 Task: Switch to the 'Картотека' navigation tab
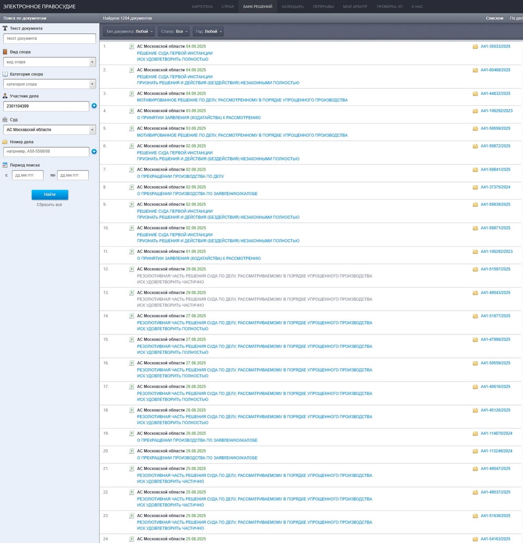tap(202, 7)
